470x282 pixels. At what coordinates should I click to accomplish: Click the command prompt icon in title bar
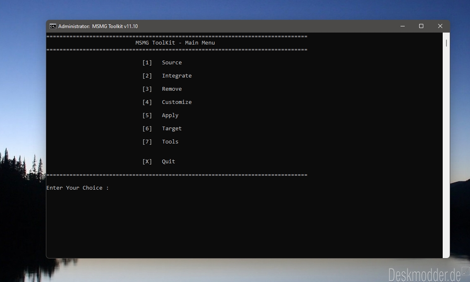coord(53,26)
